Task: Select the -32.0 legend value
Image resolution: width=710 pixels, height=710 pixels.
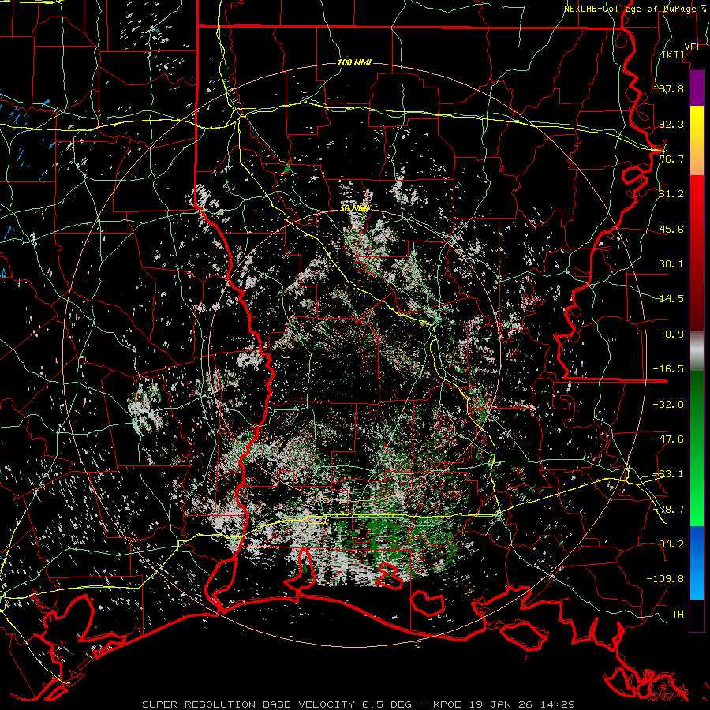Action: [x=668, y=405]
